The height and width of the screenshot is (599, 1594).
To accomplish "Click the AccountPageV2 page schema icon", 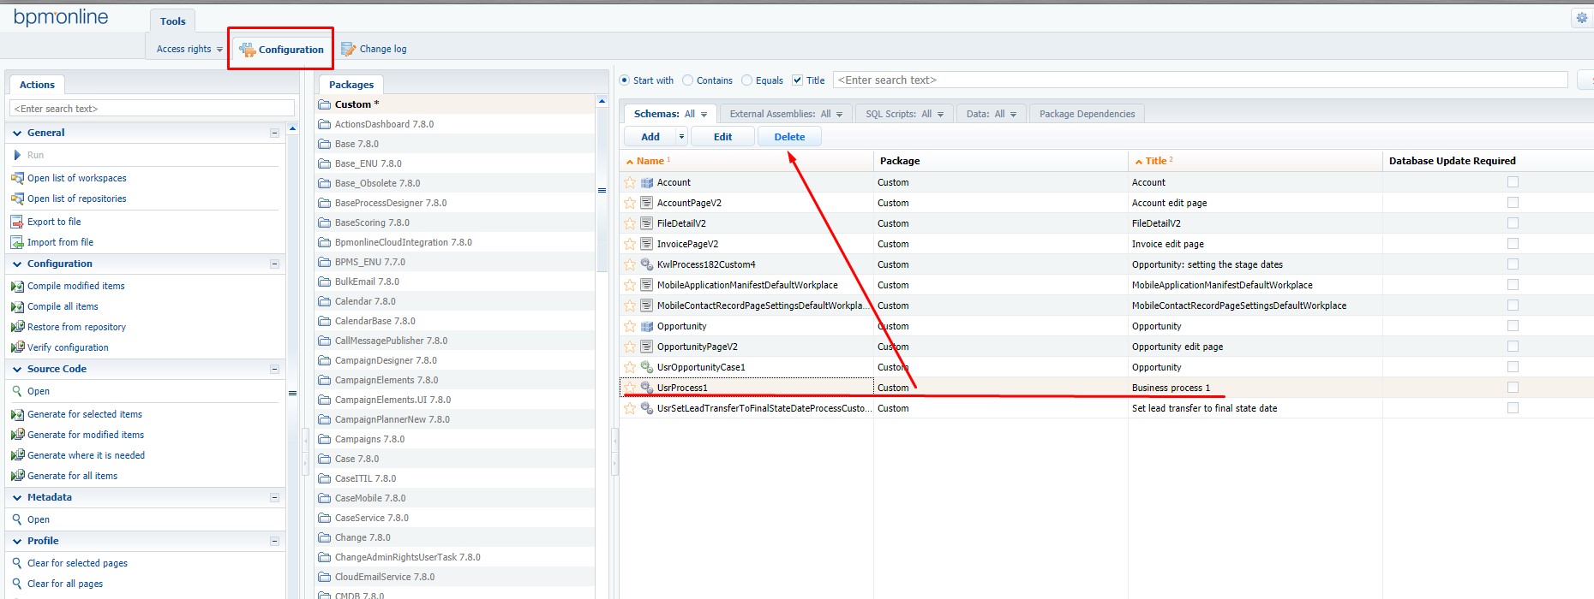I will tap(647, 203).
